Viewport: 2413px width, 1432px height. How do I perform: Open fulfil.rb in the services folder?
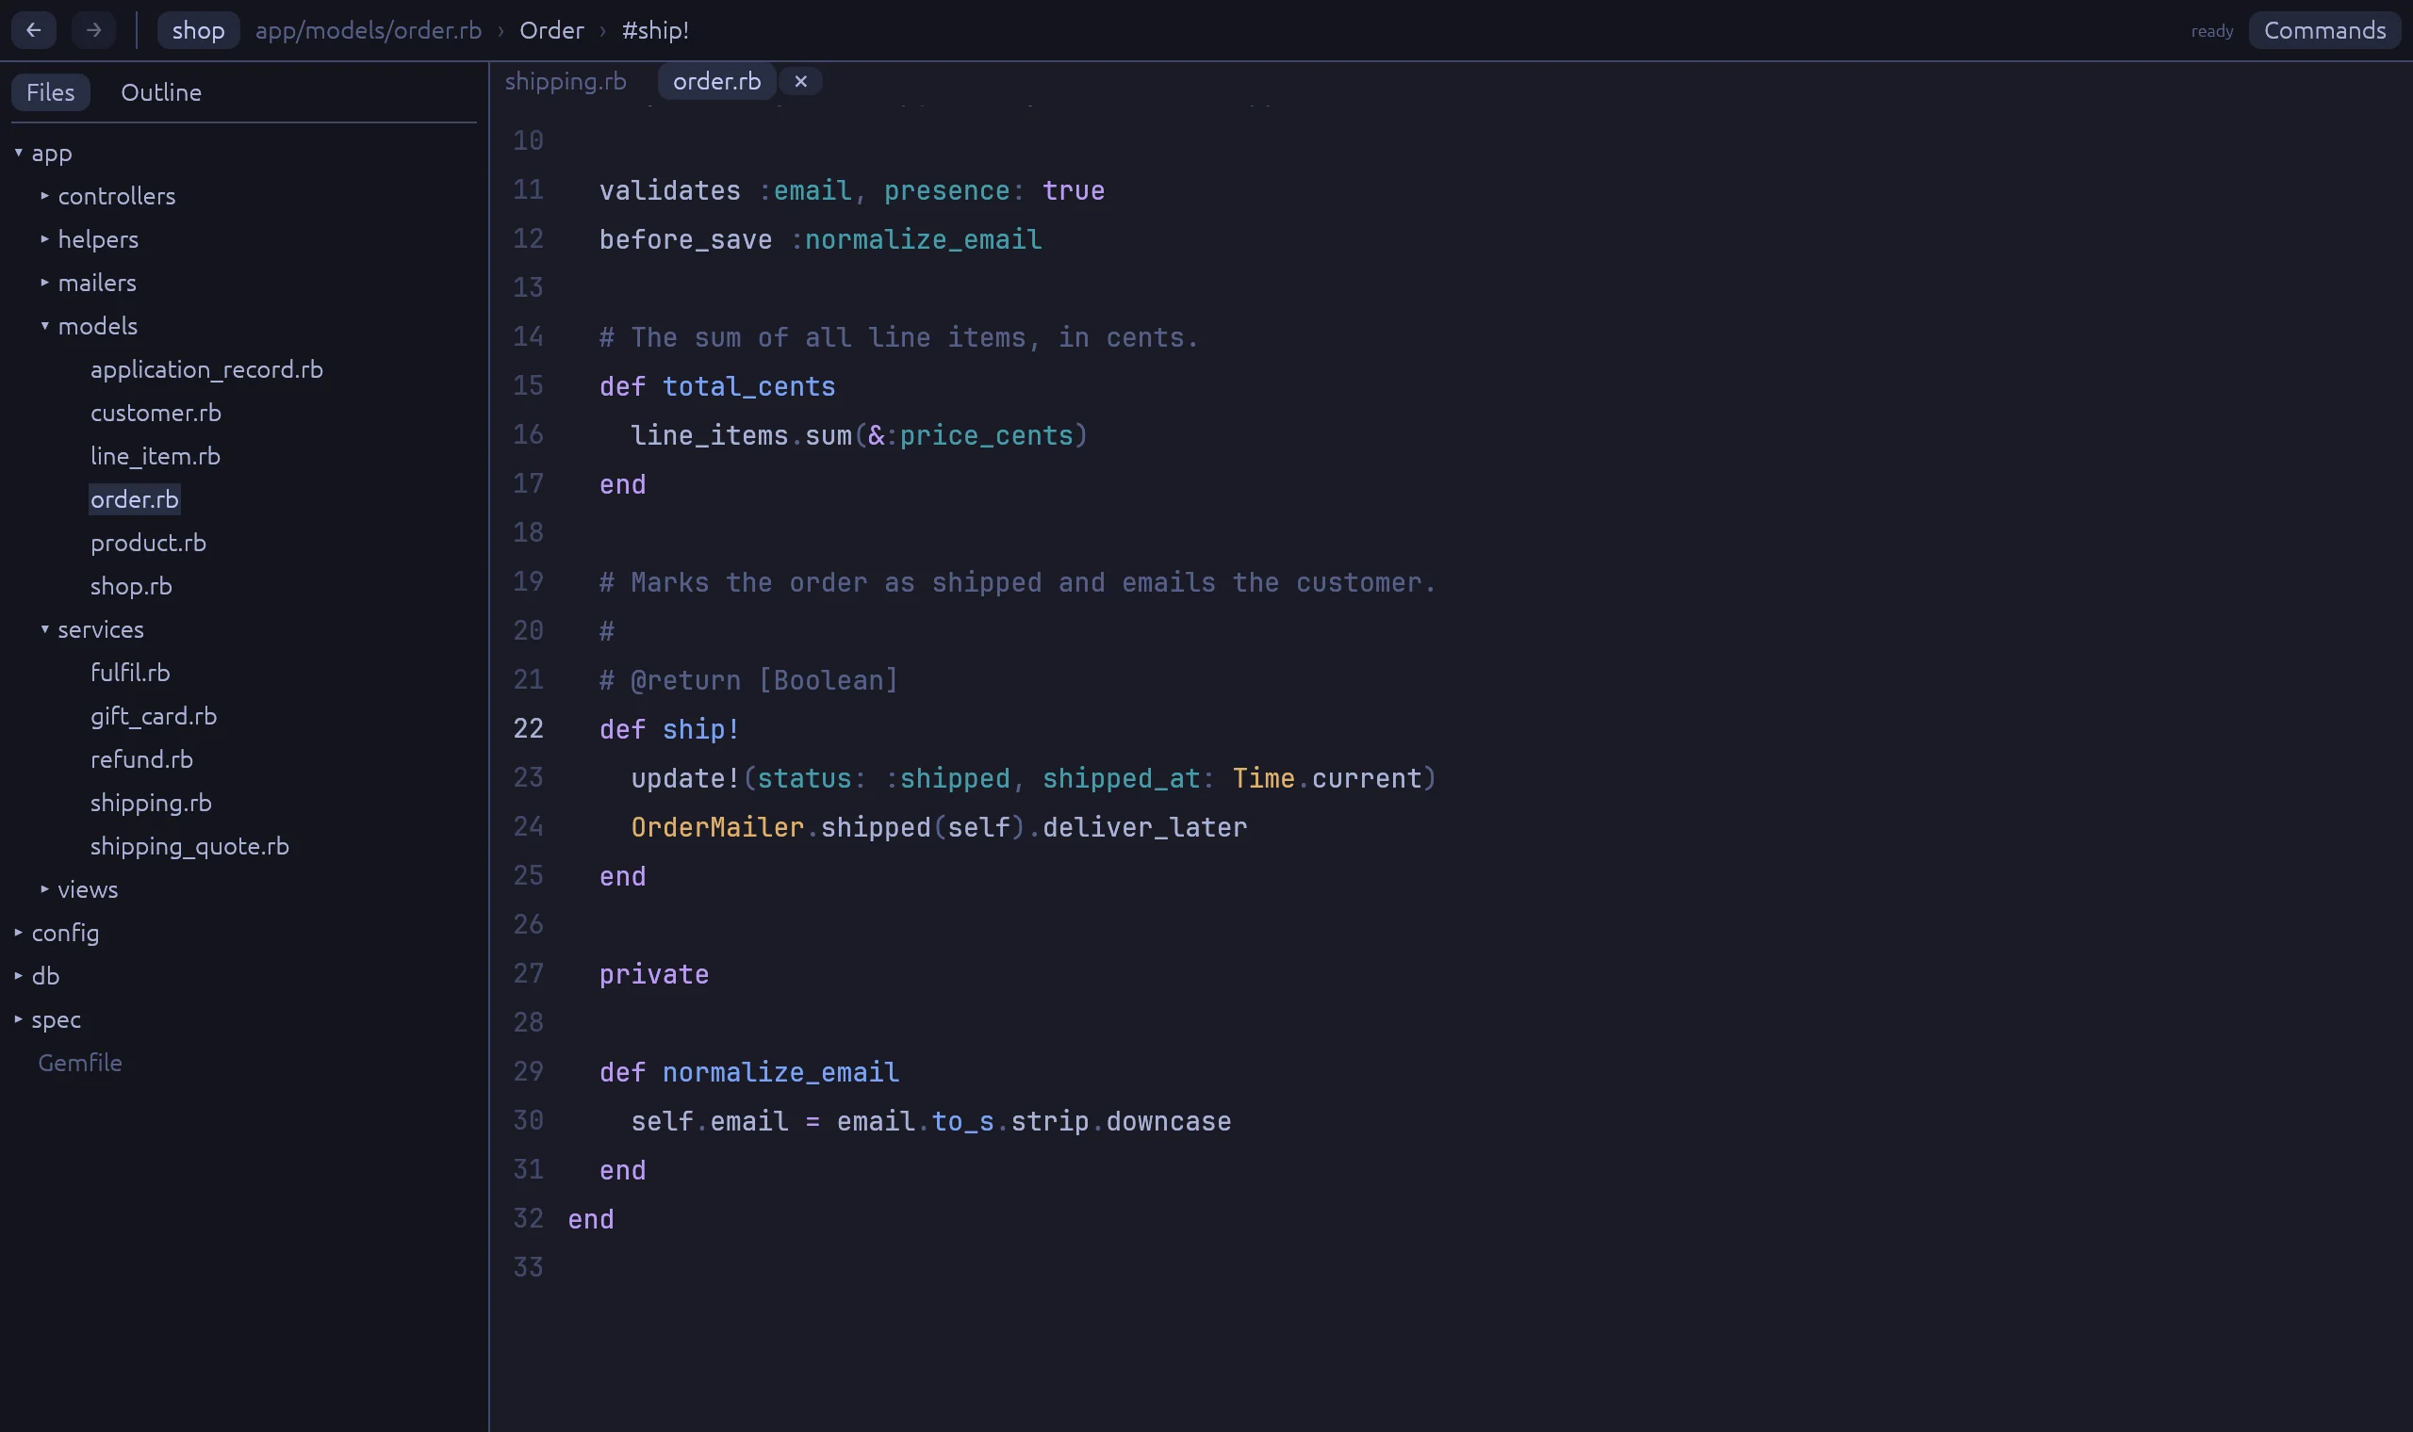[130, 673]
